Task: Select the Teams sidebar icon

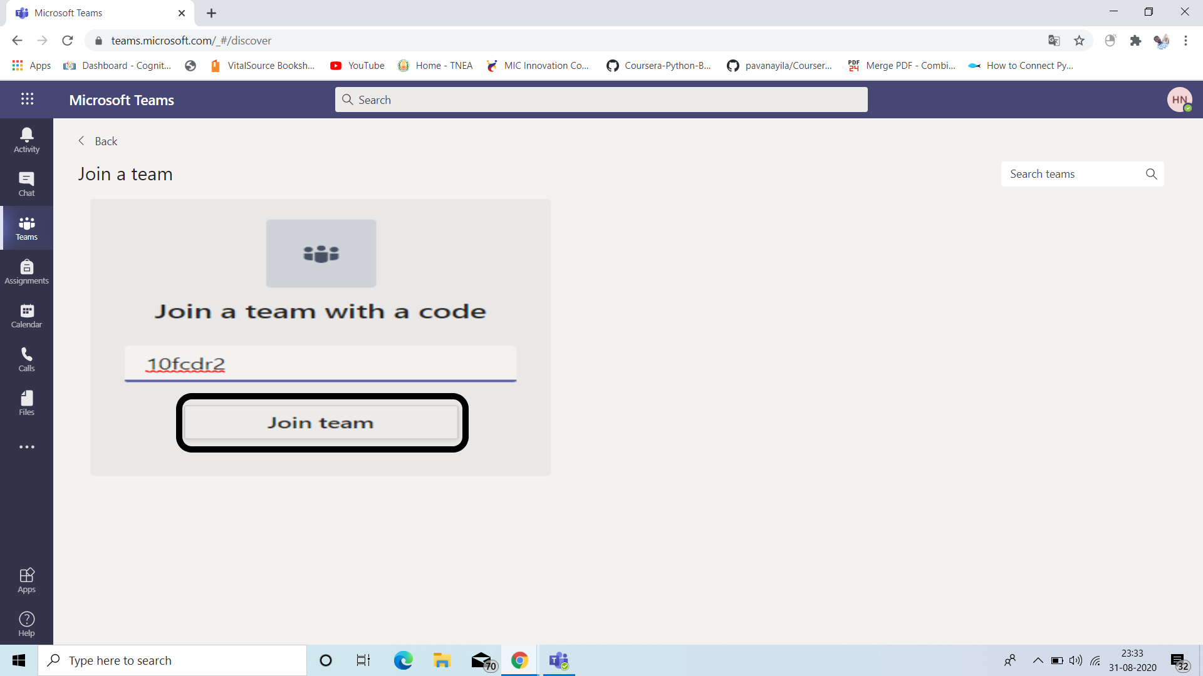Action: coord(26,227)
